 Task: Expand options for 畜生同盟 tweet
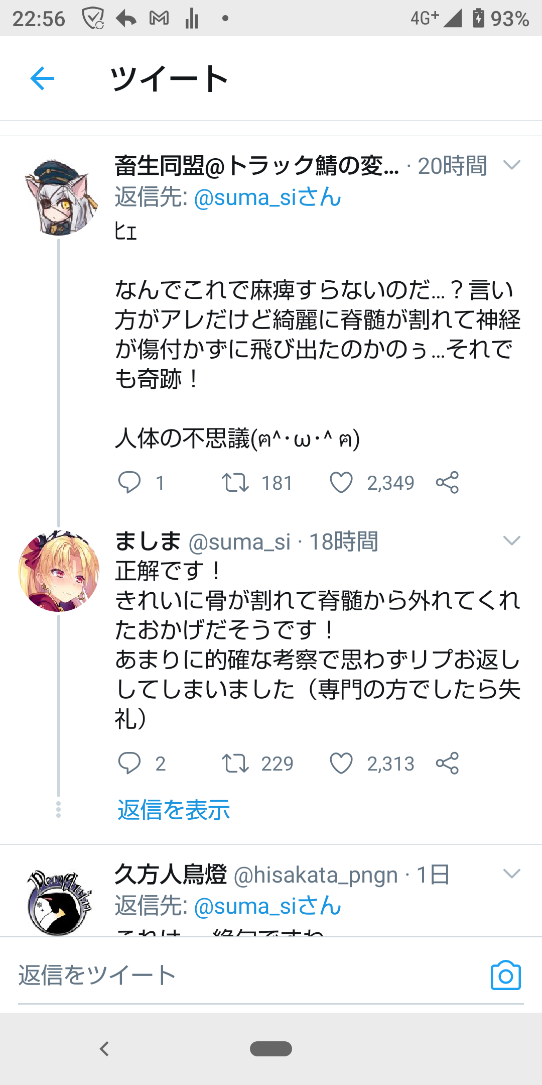point(511,165)
